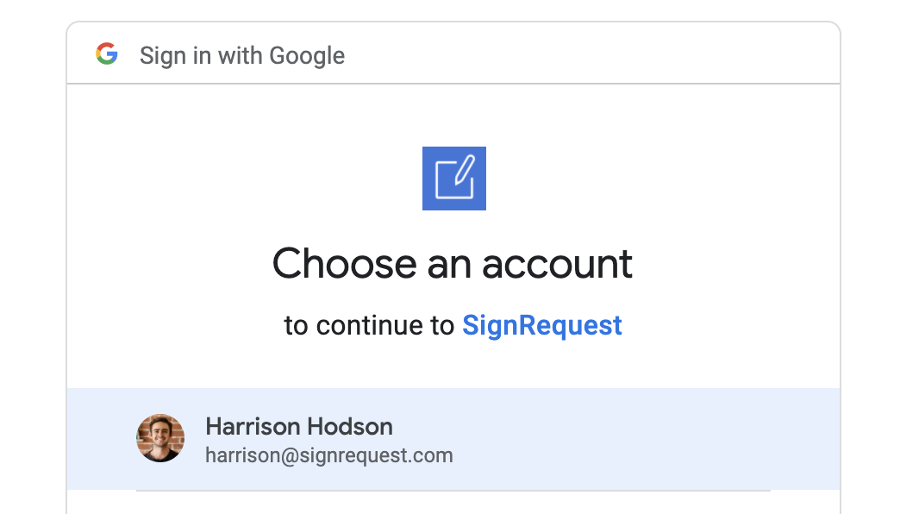Click the harrison@signrequest.com email address

coord(329,455)
